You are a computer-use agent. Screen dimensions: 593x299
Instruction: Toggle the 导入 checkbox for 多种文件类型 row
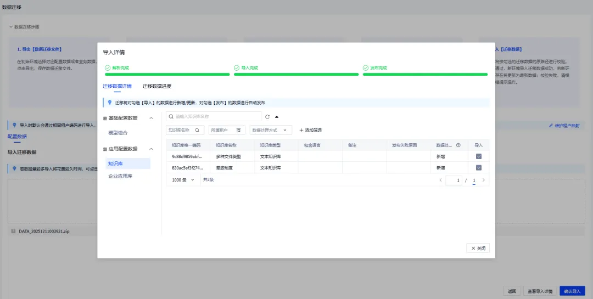478,156
